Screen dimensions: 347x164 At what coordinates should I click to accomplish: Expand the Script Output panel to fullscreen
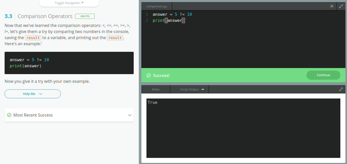point(341,89)
